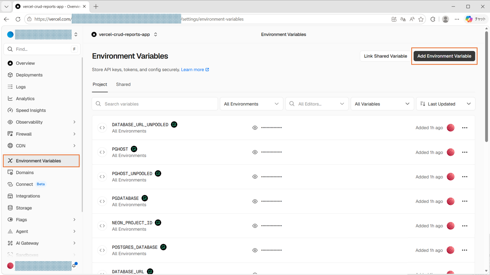Viewport: 490px width, 275px height.
Task: Open the more options for PGHOST
Action: tap(465, 152)
